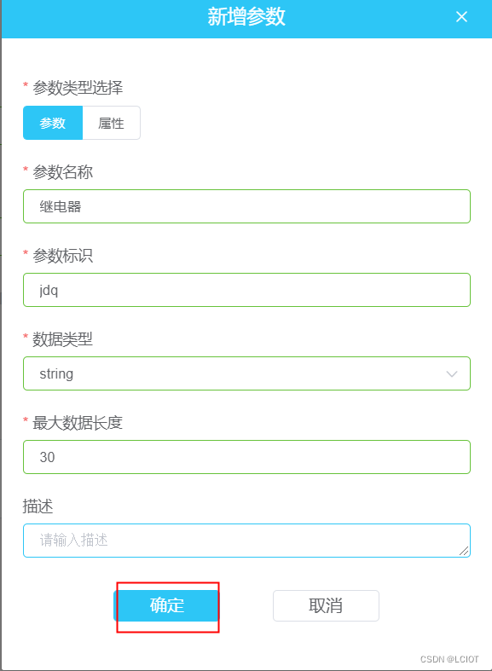
Task: Switch parameter type to 属性
Action: [111, 123]
